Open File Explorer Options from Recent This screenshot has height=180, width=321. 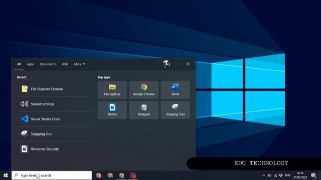55,89
